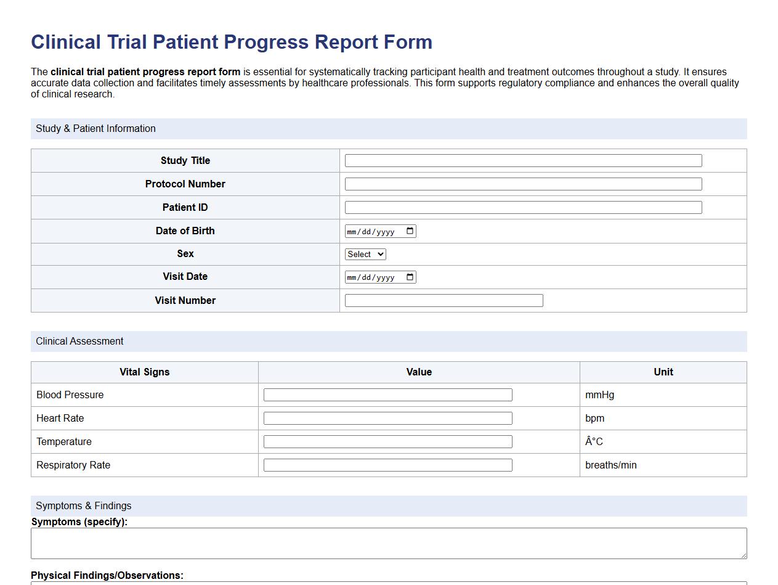This screenshot has height=585, width=778.
Task: Click the Protocol Number input field
Action: coord(522,184)
